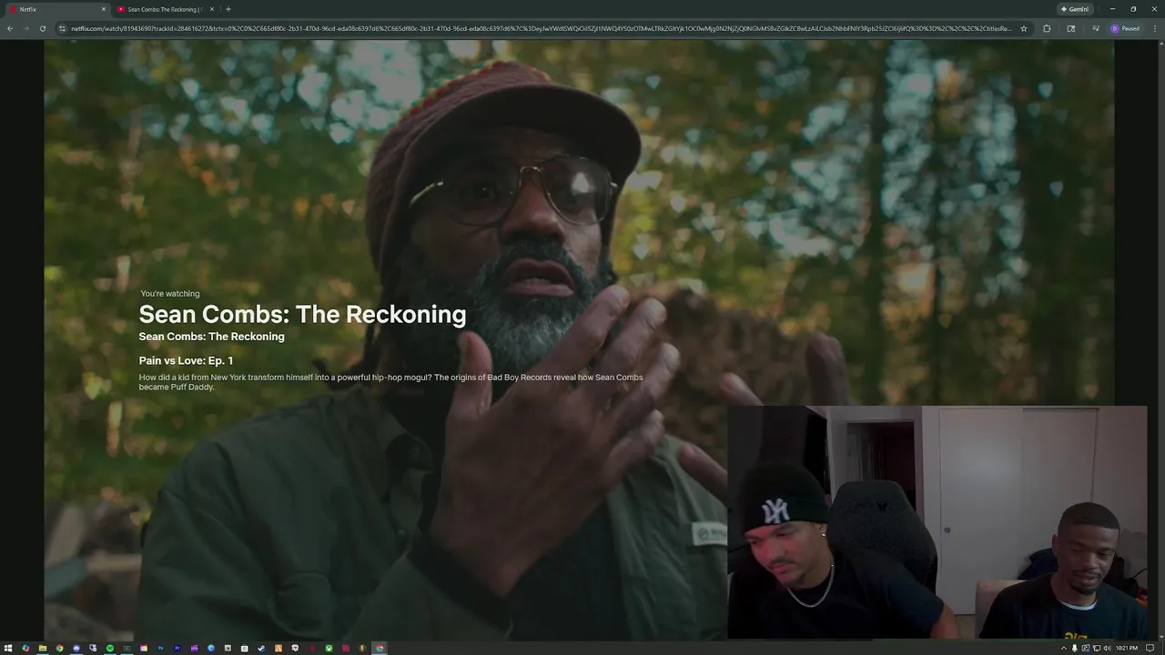Image resolution: width=1165 pixels, height=655 pixels.
Task: Reload the Netflix page
Action: (x=42, y=28)
